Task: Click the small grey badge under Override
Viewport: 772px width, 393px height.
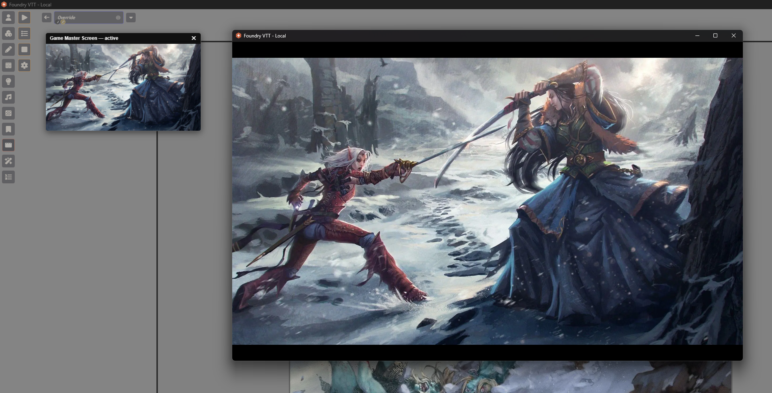Action: pyautogui.click(x=57, y=22)
